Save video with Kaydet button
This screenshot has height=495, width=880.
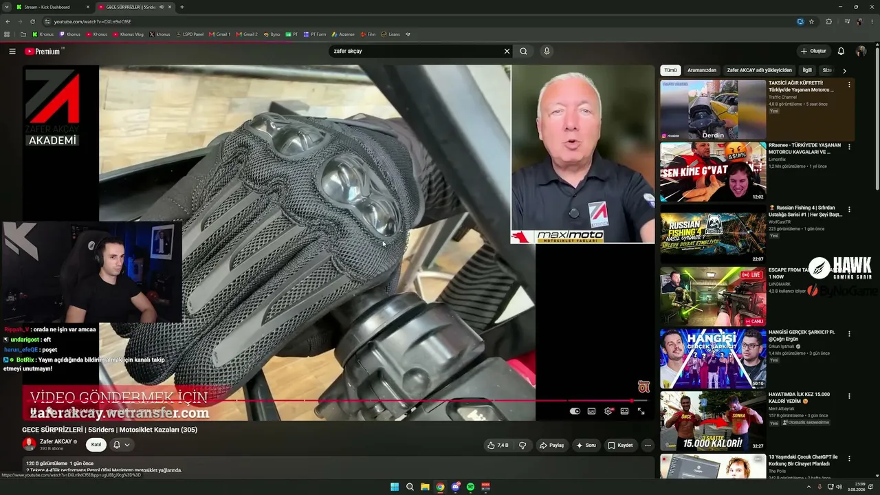(x=620, y=445)
